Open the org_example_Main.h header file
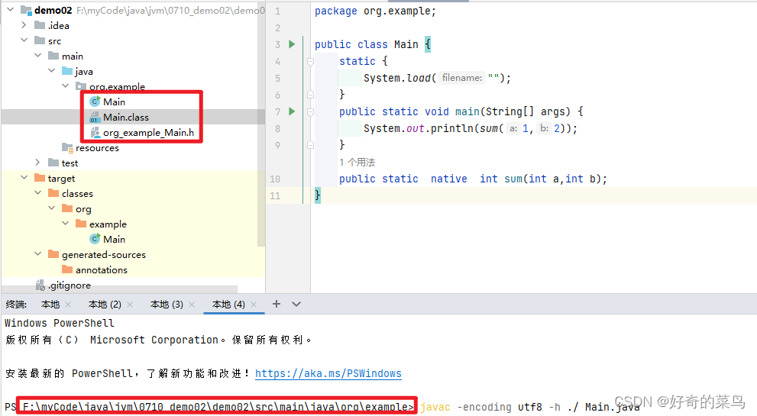Screen dimensions: 757x416 click(x=148, y=133)
